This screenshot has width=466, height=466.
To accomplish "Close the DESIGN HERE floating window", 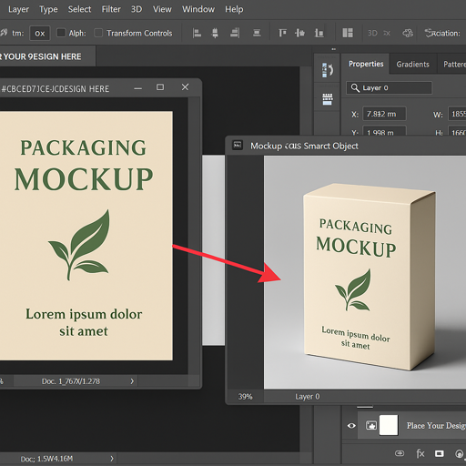I will [x=185, y=87].
